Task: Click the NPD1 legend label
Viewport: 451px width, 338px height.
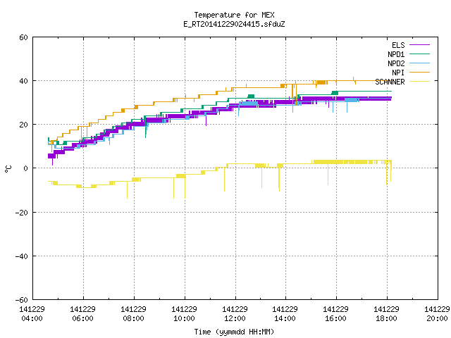Action: point(396,54)
